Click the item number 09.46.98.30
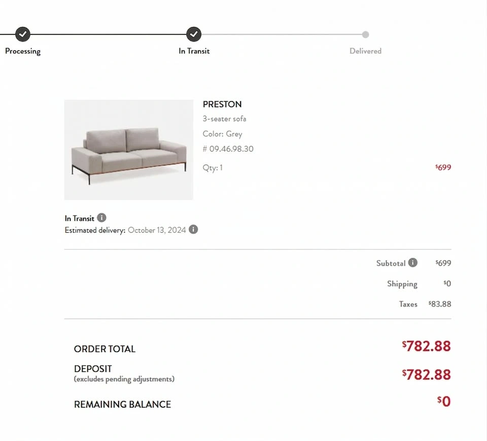Image resolution: width=487 pixels, height=441 pixels. pos(228,149)
